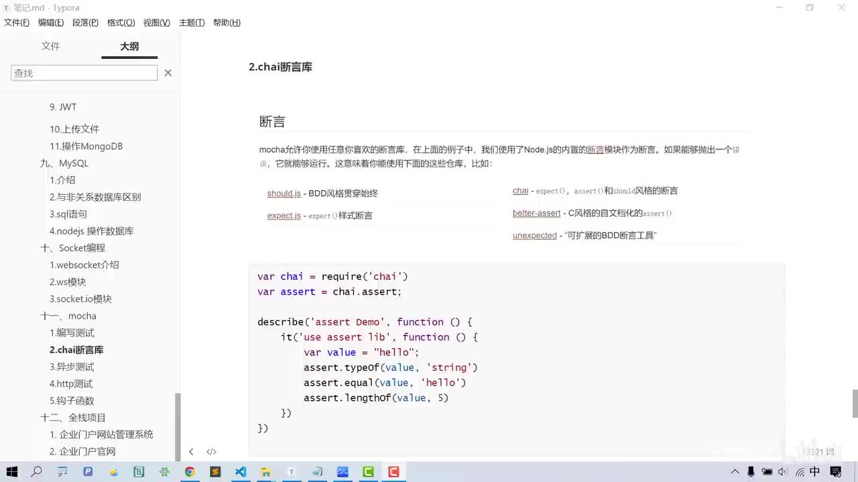Open the volume control in the tray
The width and height of the screenshot is (858, 482).
click(x=783, y=472)
